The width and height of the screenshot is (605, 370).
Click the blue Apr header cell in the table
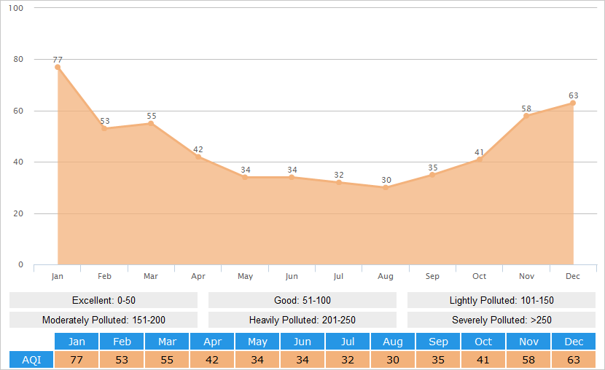click(212, 342)
